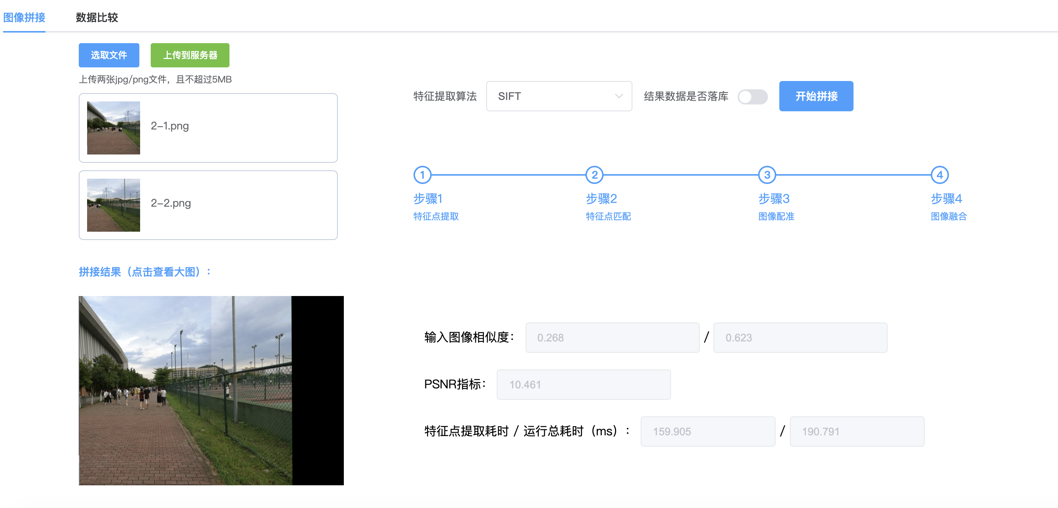Click the step 2 circle icon
This screenshot has height=508, width=1058.
coord(594,175)
